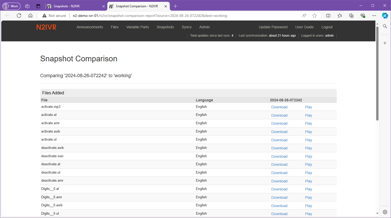Go to the browser Home icon
Image resolution: width=391 pixels, height=218 pixels.
(x=30, y=16)
